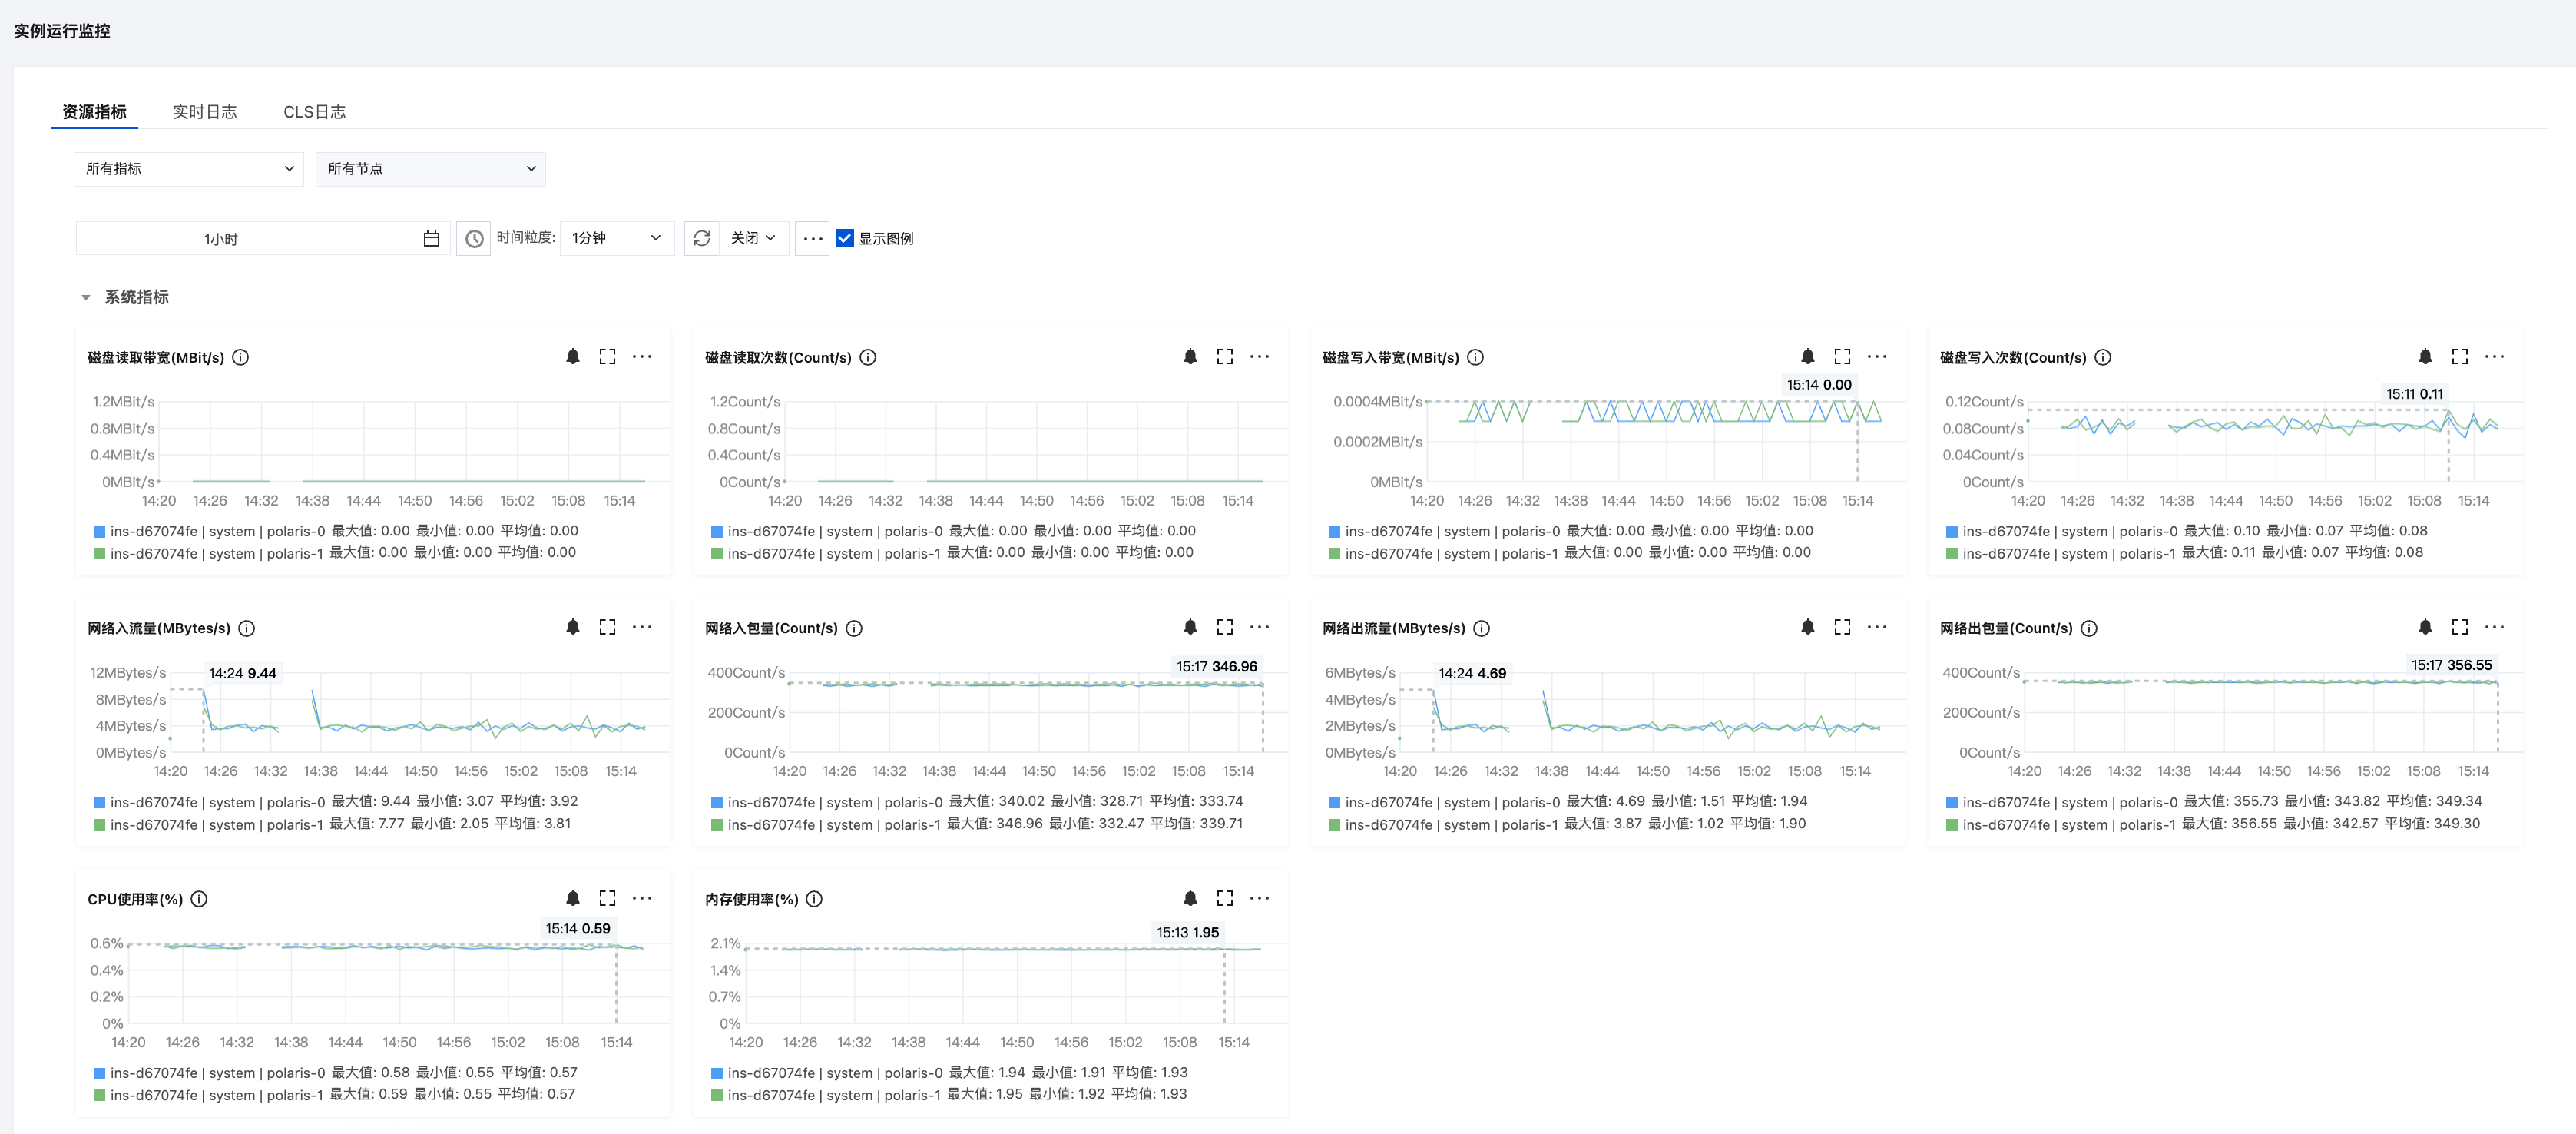Click the clock icon next to 时间粒度

pos(474,239)
